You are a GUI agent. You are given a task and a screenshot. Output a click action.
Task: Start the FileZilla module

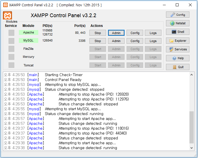tap(98, 49)
